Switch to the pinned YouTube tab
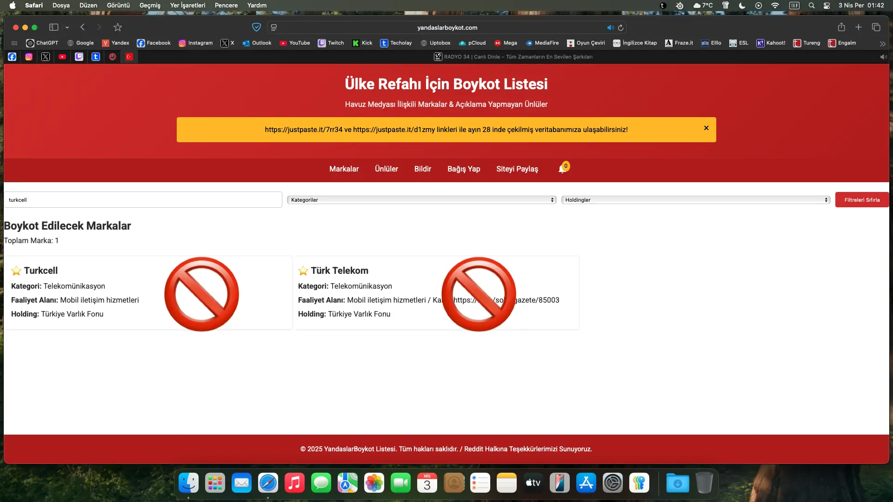The image size is (893, 502). coord(62,57)
